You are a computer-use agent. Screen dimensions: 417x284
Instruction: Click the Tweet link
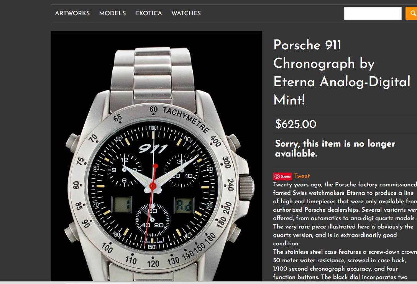[302, 176]
